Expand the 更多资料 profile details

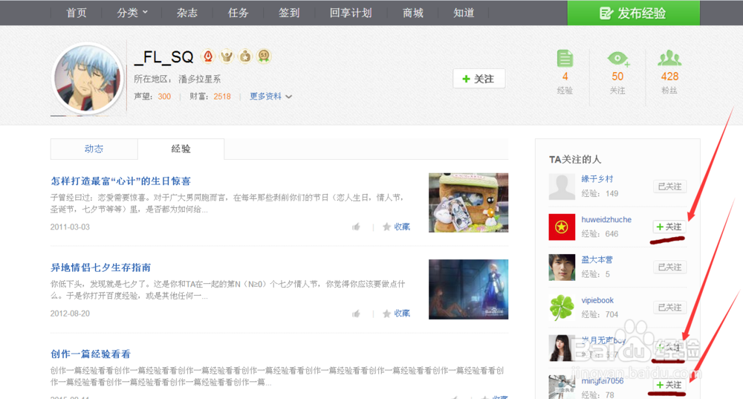click(270, 96)
